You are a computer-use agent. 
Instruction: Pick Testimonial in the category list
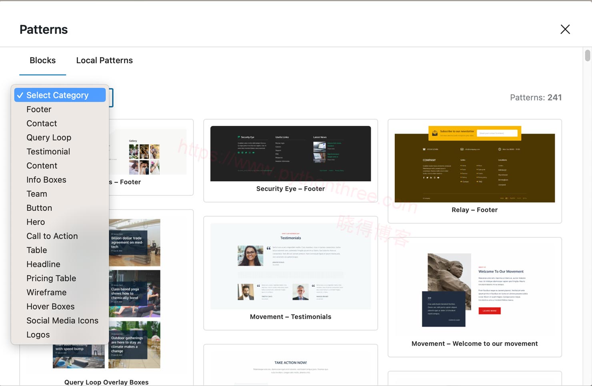(48, 152)
